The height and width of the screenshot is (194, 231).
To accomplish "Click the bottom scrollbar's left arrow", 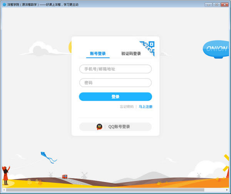I will point(3,190).
